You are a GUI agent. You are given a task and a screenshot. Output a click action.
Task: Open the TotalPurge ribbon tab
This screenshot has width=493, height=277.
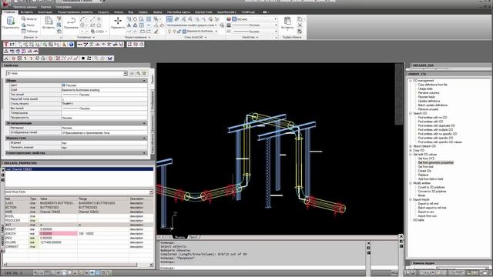[x=248, y=12]
